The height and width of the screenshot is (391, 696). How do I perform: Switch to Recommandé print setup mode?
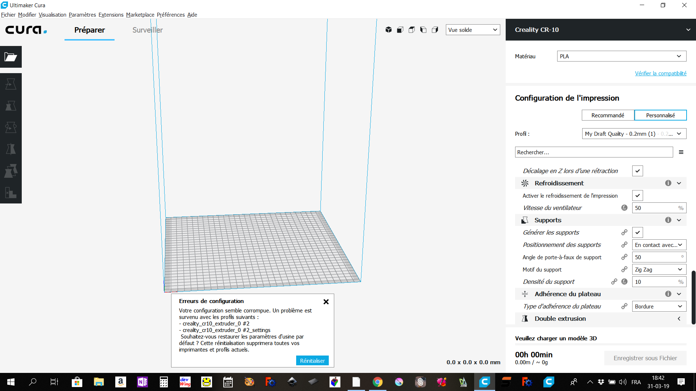(608, 115)
